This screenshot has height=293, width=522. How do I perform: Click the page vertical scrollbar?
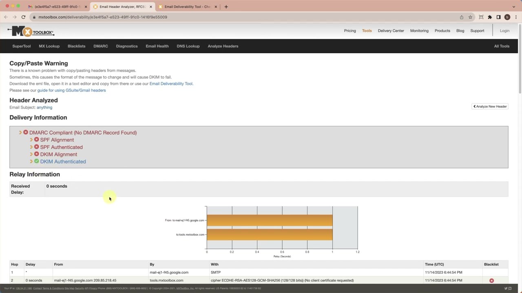point(520,59)
